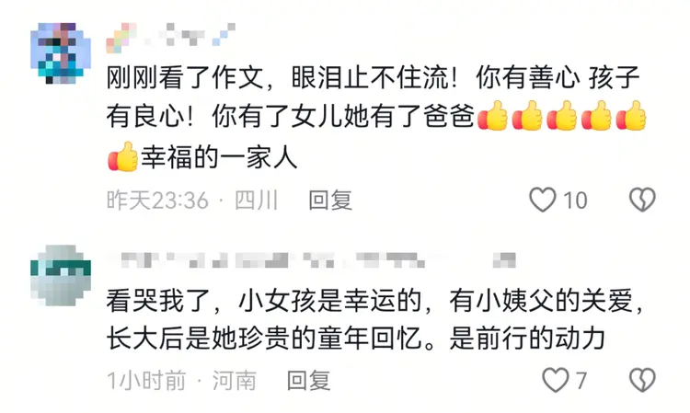This screenshot has width=690, height=413.
Task: Click 回复 under the 河南 comment
Action: [x=308, y=381]
